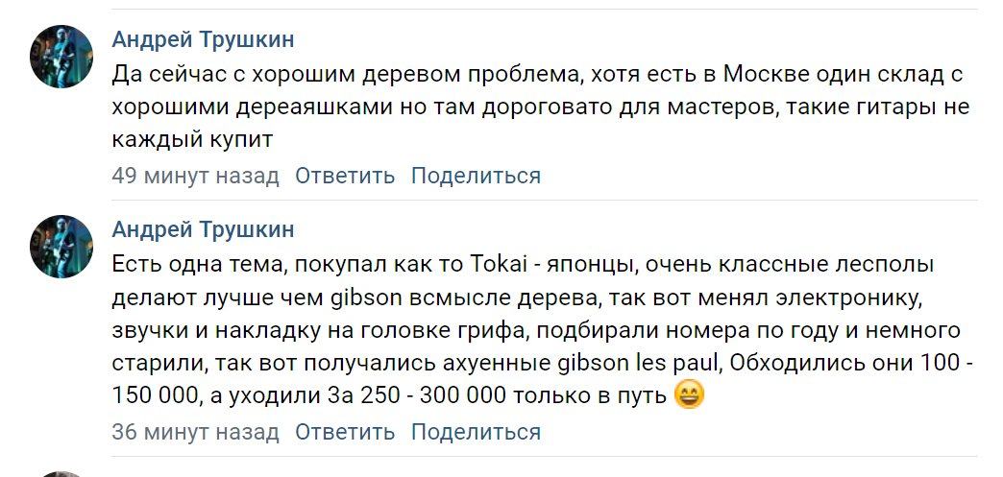Click the grinning emoji ending the second comment
The width and height of the screenshot is (1003, 477).
[689, 394]
